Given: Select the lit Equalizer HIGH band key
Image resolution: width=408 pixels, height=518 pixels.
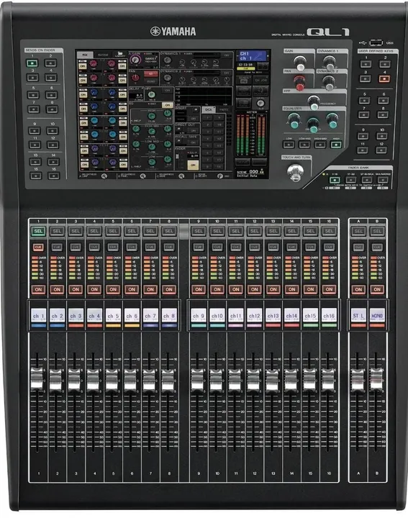Looking at the screenshot, I should [336, 145].
